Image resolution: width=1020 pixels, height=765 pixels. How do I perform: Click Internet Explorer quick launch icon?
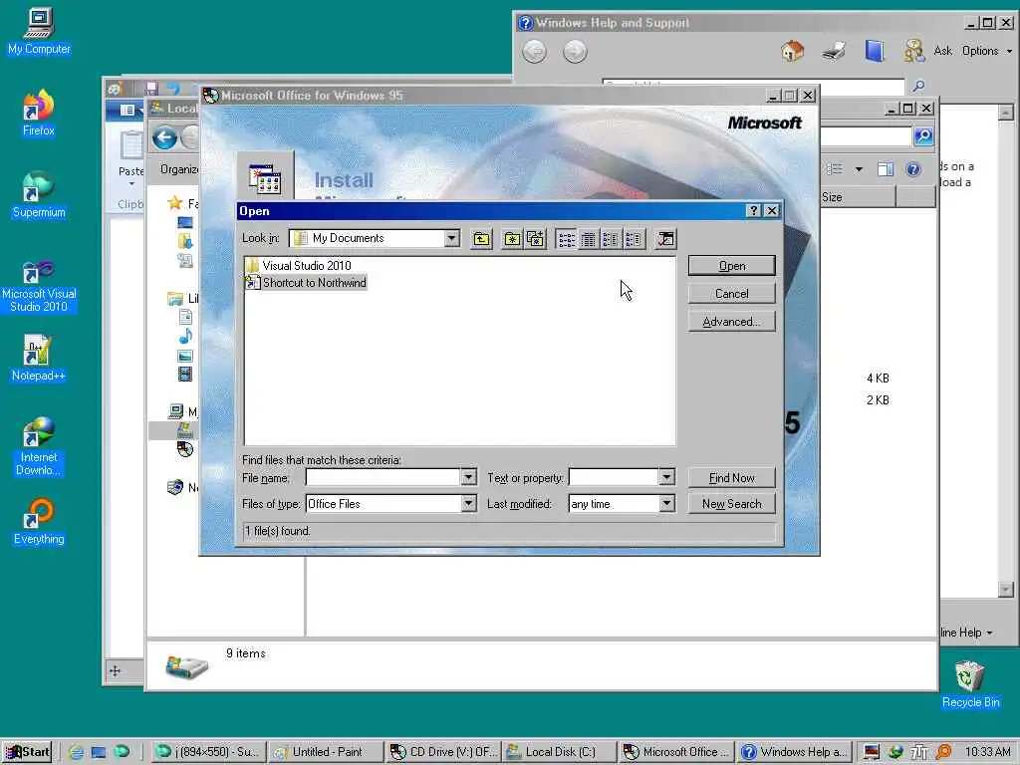[x=76, y=752]
